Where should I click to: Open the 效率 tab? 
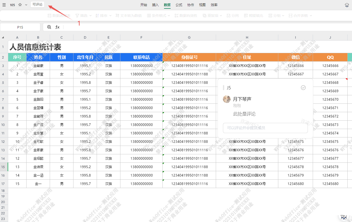click(x=214, y=5)
